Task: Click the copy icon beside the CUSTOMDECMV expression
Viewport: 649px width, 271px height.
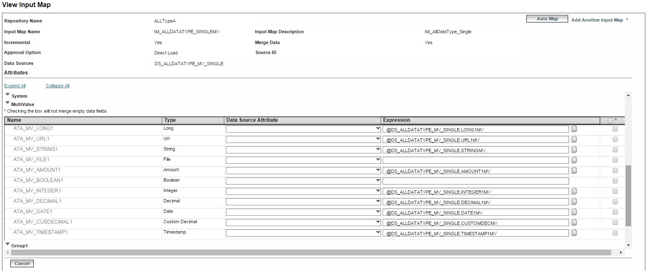Action: 574,222
